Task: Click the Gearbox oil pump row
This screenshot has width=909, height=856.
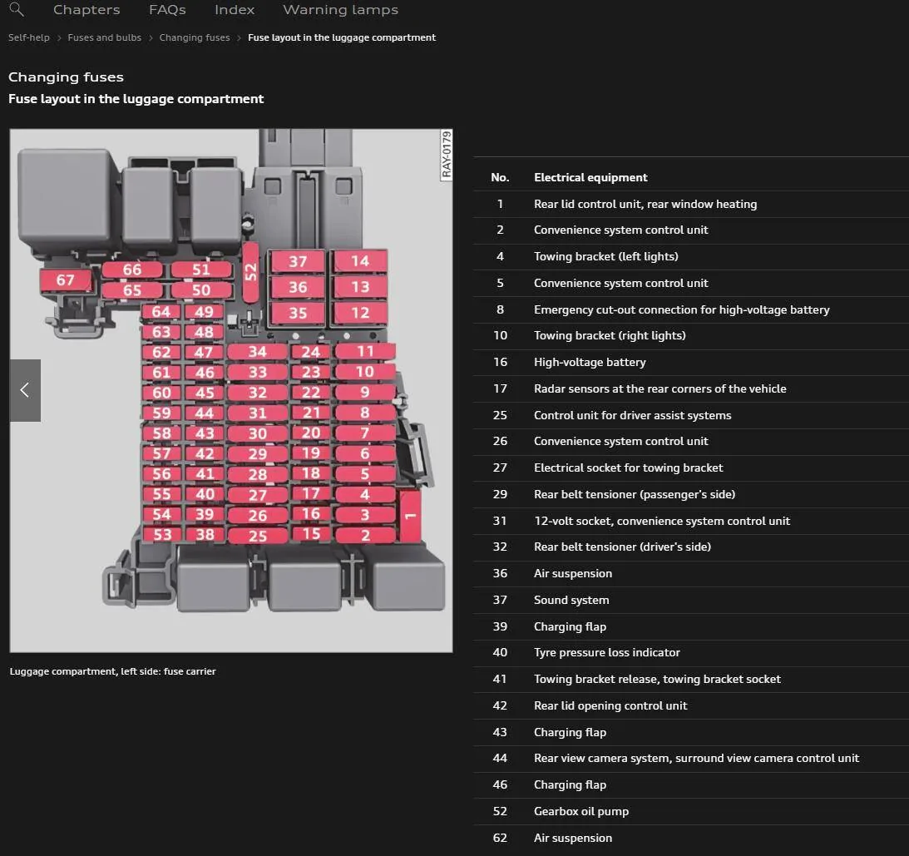Action: (x=580, y=811)
